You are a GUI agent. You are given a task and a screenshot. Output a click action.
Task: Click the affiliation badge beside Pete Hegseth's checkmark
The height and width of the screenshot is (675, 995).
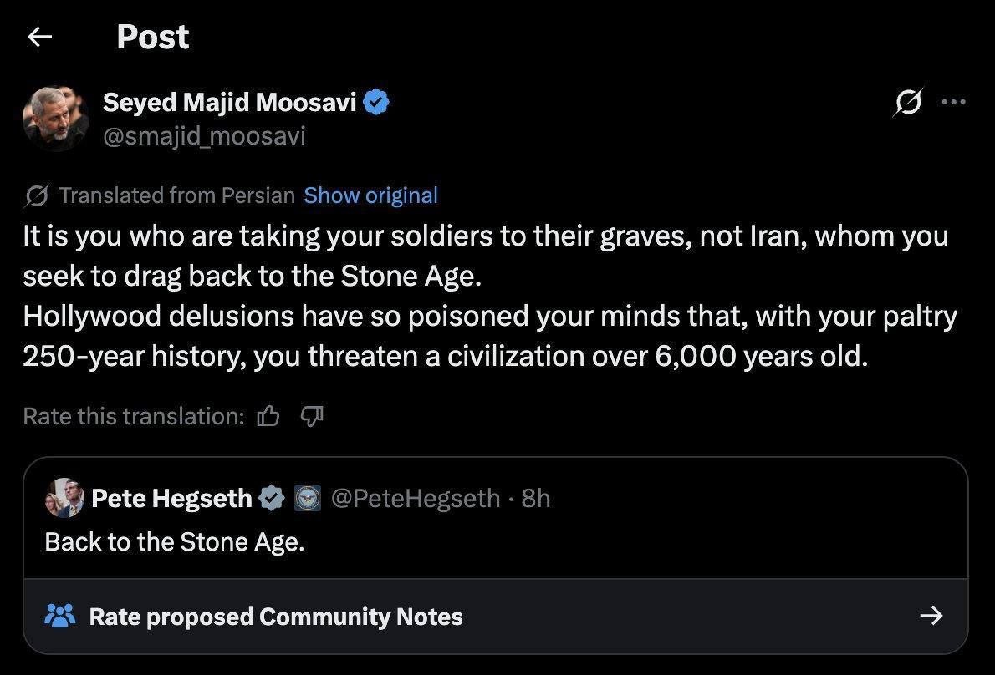(308, 499)
